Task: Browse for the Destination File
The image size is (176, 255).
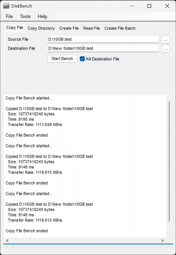Action: point(166,49)
